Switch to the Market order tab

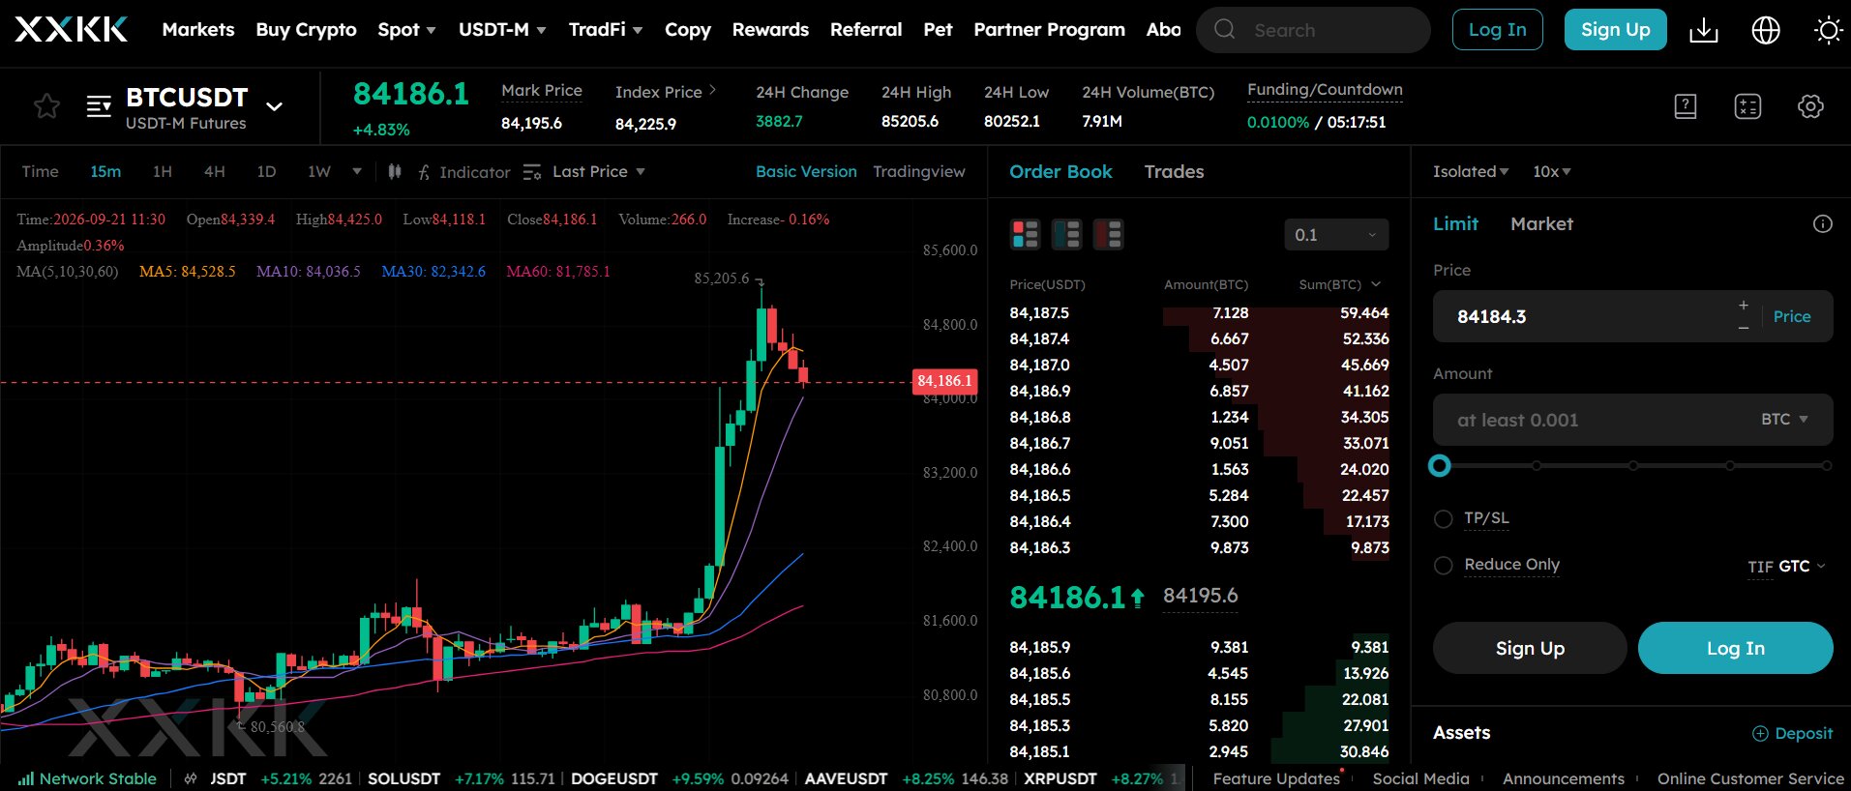tap(1541, 224)
